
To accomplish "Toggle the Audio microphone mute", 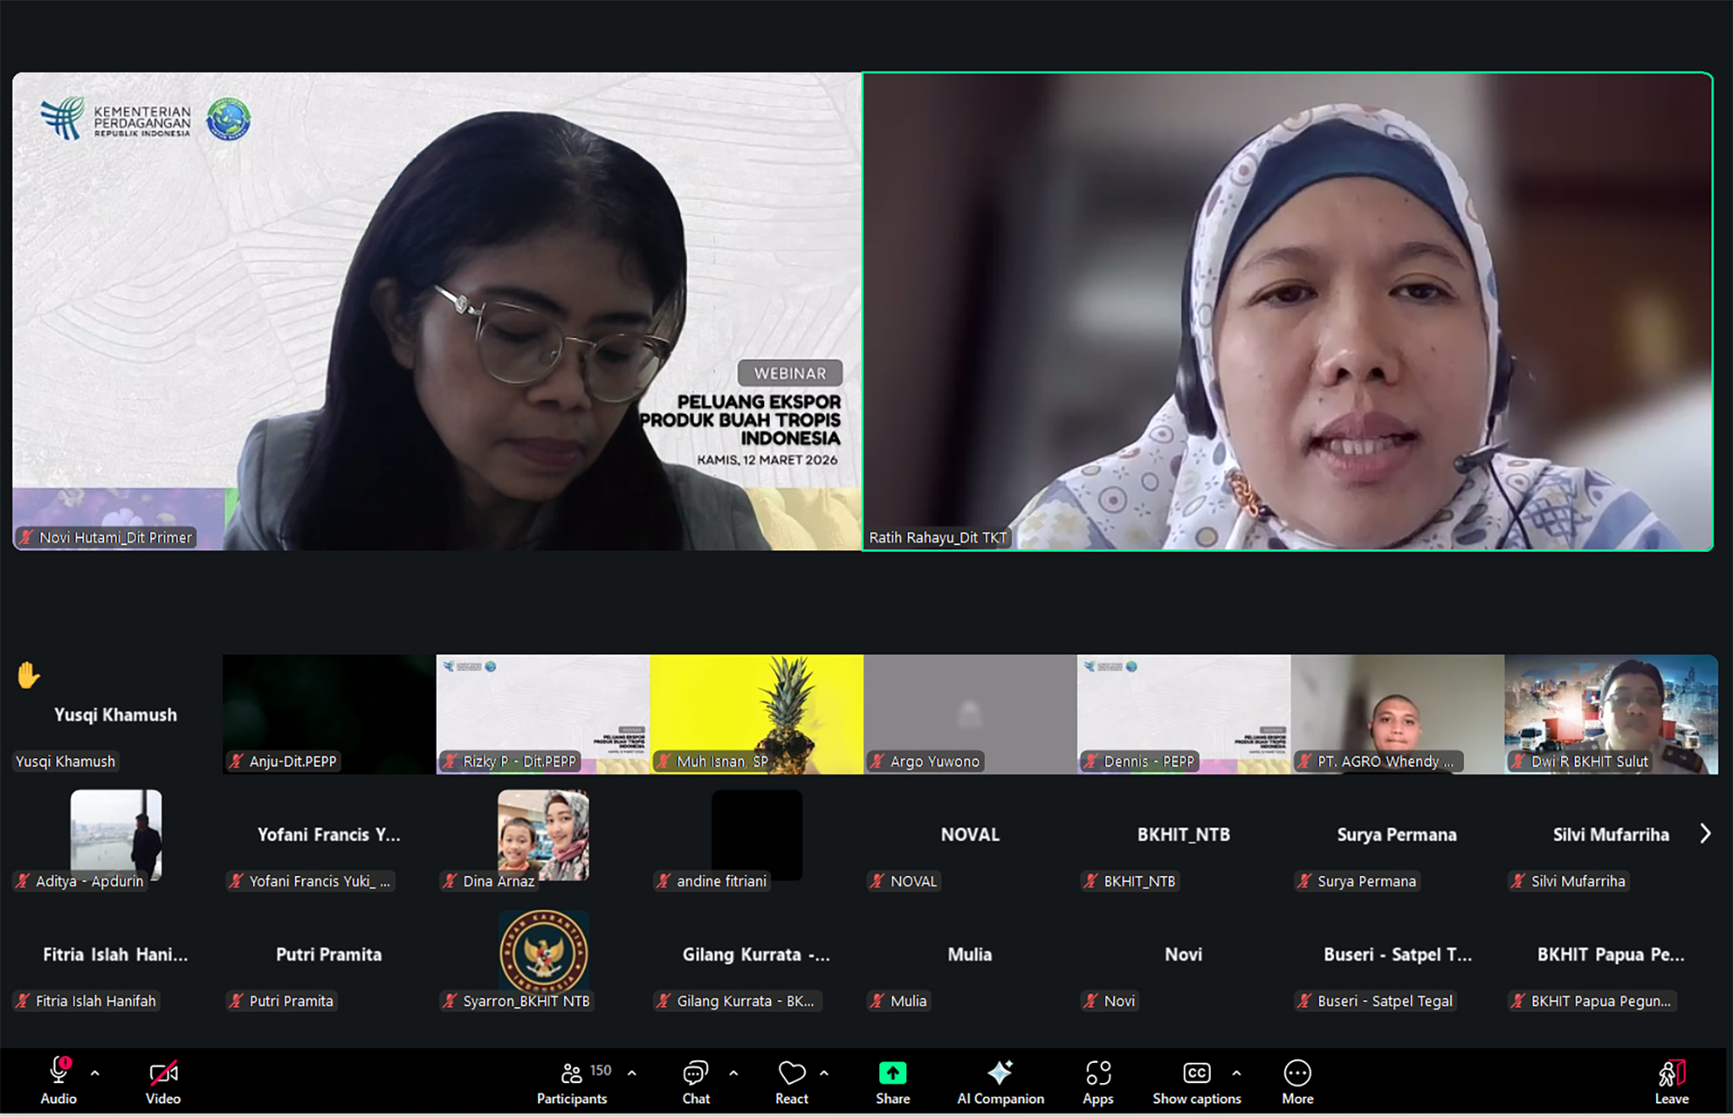I will [58, 1071].
